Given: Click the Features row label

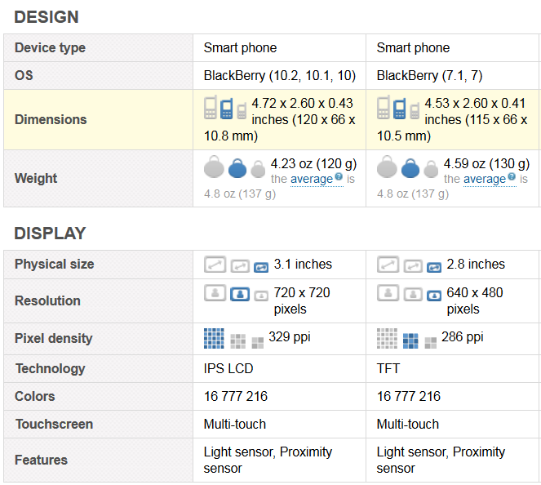Looking at the screenshot, I should click(x=41, y=461).
